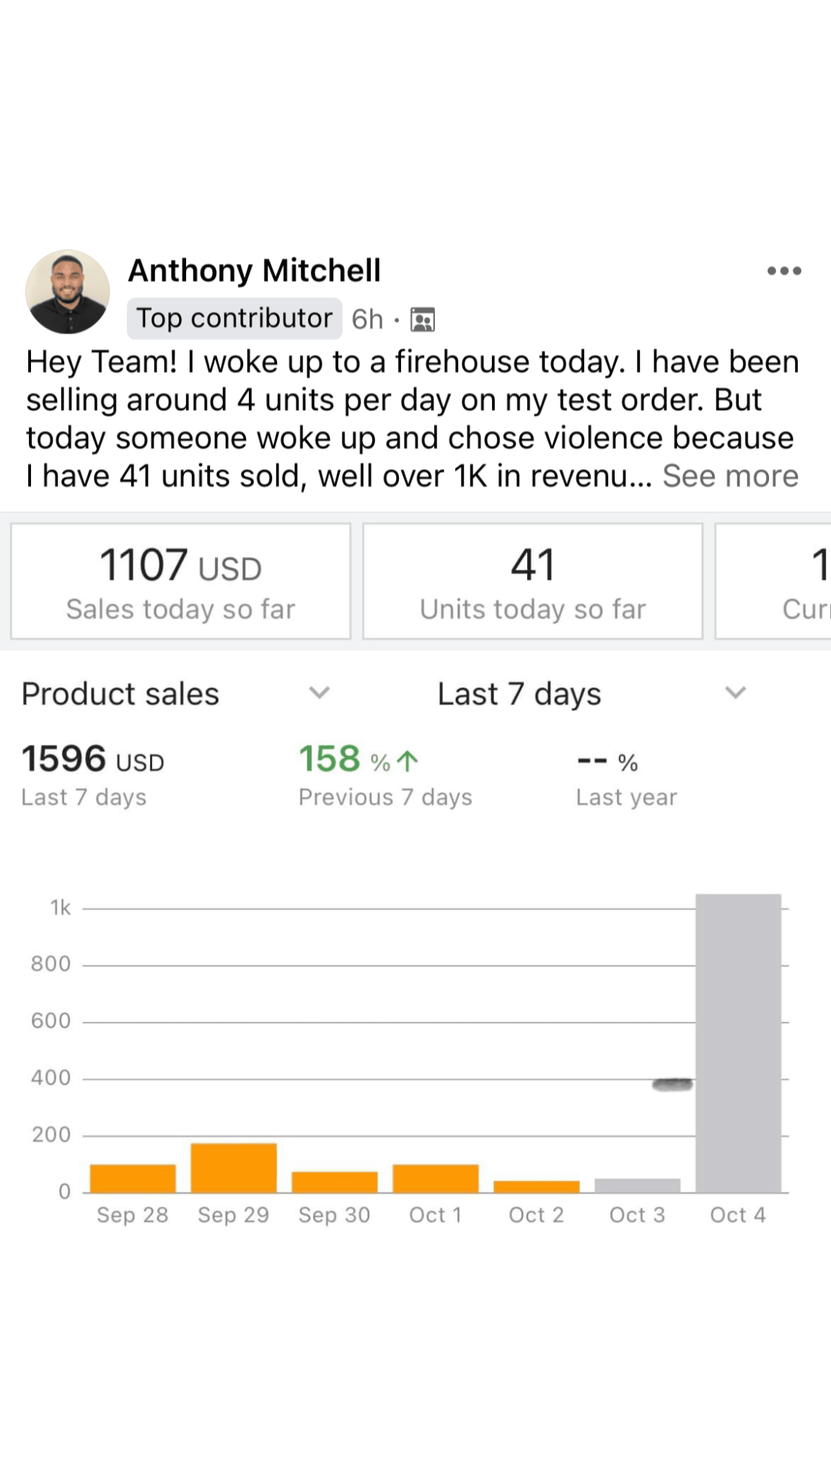Screen dimensions: 831x1478
Task: Click the Oct 1 orange bar
Action: coord(436,1178)
